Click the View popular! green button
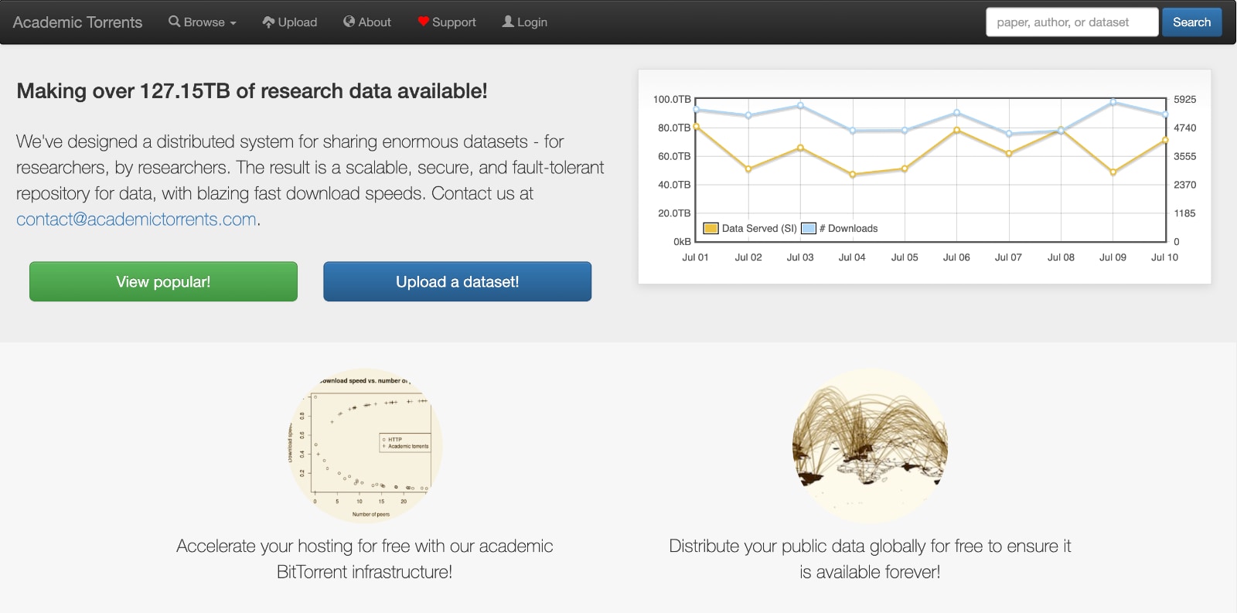The width and height of the screenshot is (1237, 613). 163,281
